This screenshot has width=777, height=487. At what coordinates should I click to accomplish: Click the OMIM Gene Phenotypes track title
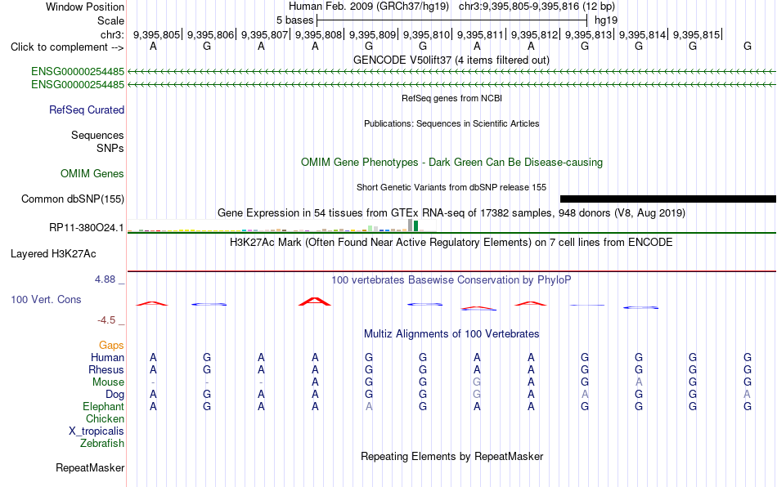click(x=452, y=163)
